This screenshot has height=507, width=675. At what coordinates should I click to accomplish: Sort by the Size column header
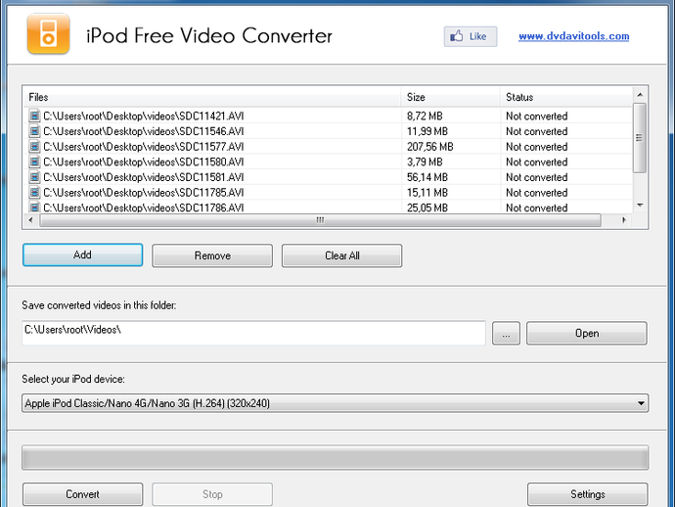pos(450,97)
